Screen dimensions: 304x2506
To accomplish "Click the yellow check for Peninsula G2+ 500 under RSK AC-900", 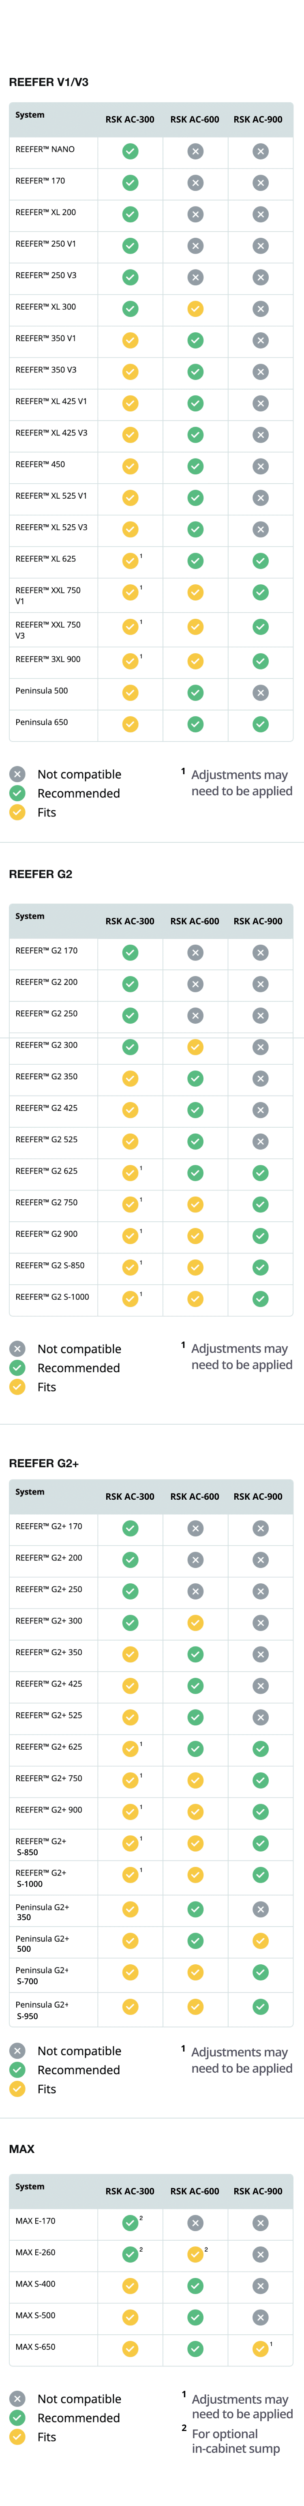I will click(x=260, y=1941).
